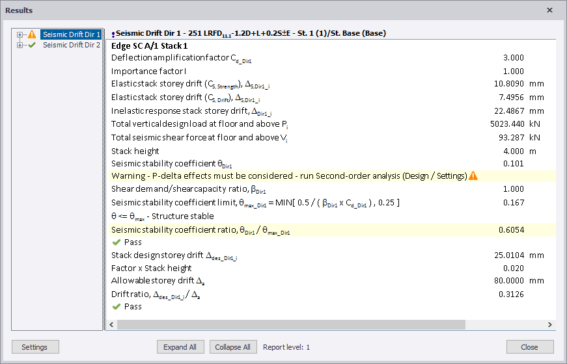Click warning icon beside Seismic Drift Dir 1
567x364 pixels.
32,34
